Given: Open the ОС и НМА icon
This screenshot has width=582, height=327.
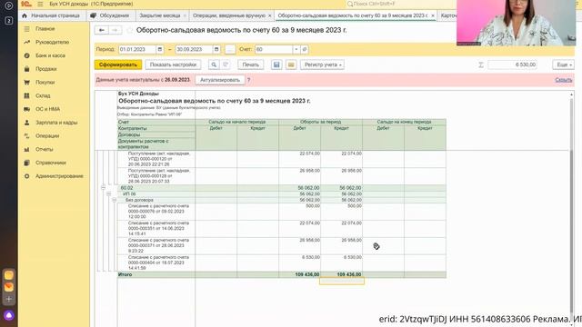Looking at the screenshot, I should (26, 109).
